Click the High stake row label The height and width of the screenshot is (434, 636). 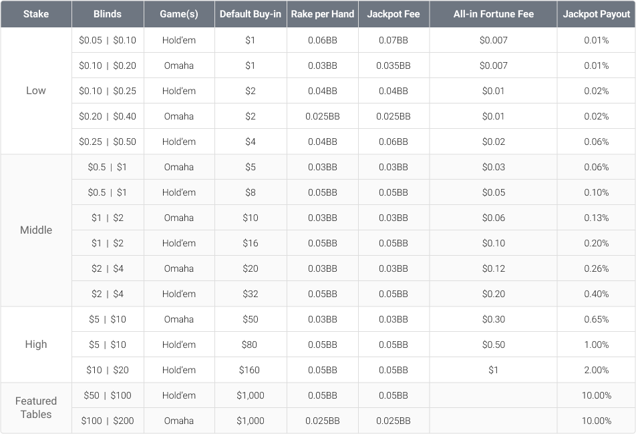[x=36, y=345]
